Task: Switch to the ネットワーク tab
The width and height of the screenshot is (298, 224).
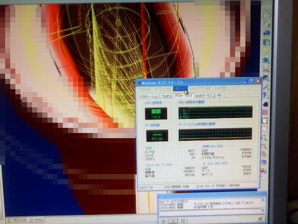Action: tap(202, 95)
